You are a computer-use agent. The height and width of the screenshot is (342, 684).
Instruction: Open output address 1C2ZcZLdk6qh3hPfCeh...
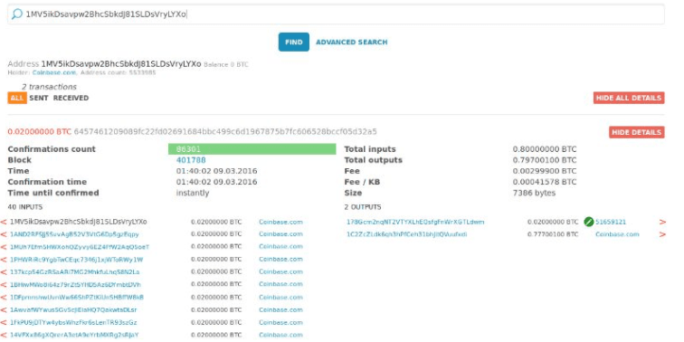pos(407,234)
